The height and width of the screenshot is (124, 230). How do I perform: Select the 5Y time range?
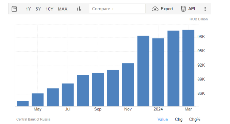(x=38, y=9)
